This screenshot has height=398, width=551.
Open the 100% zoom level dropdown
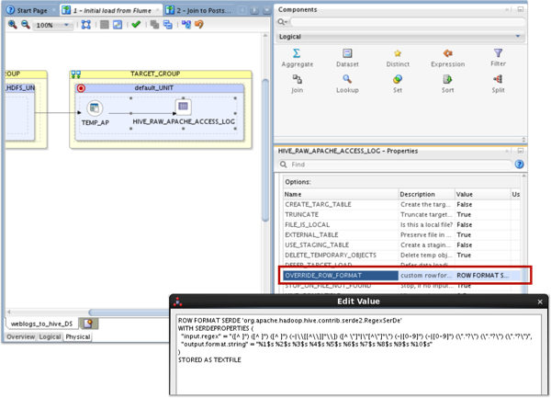pyautogui.click(x=52, y=25)
